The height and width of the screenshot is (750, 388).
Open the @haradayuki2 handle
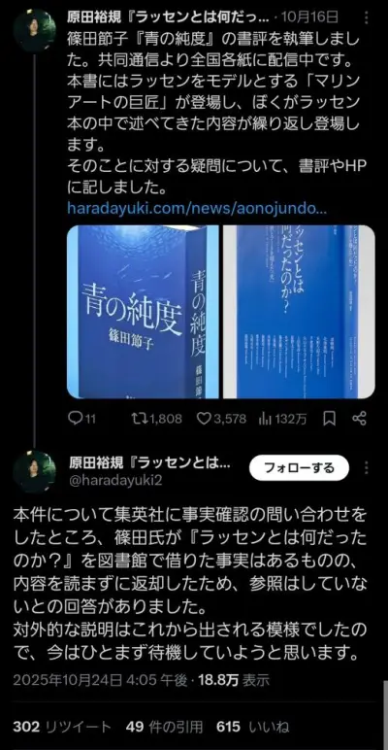click(116, 480)
